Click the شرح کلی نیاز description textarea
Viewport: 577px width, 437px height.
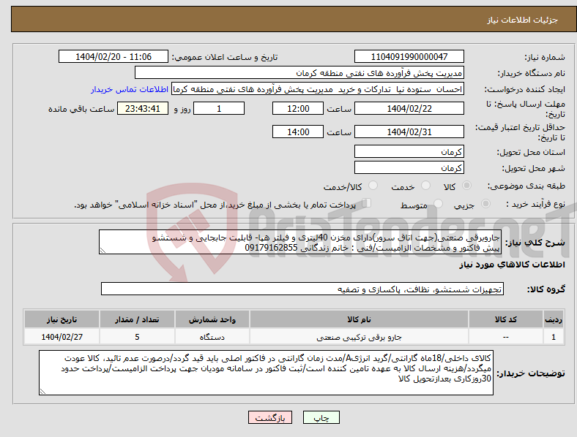tap(299, 242)
